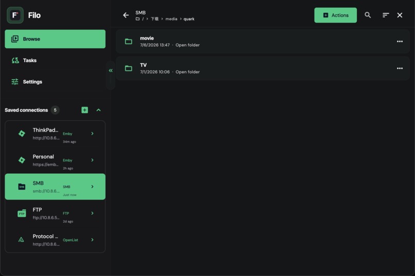Open the sort options icon

pyautogui.click(x=386, y=15)
